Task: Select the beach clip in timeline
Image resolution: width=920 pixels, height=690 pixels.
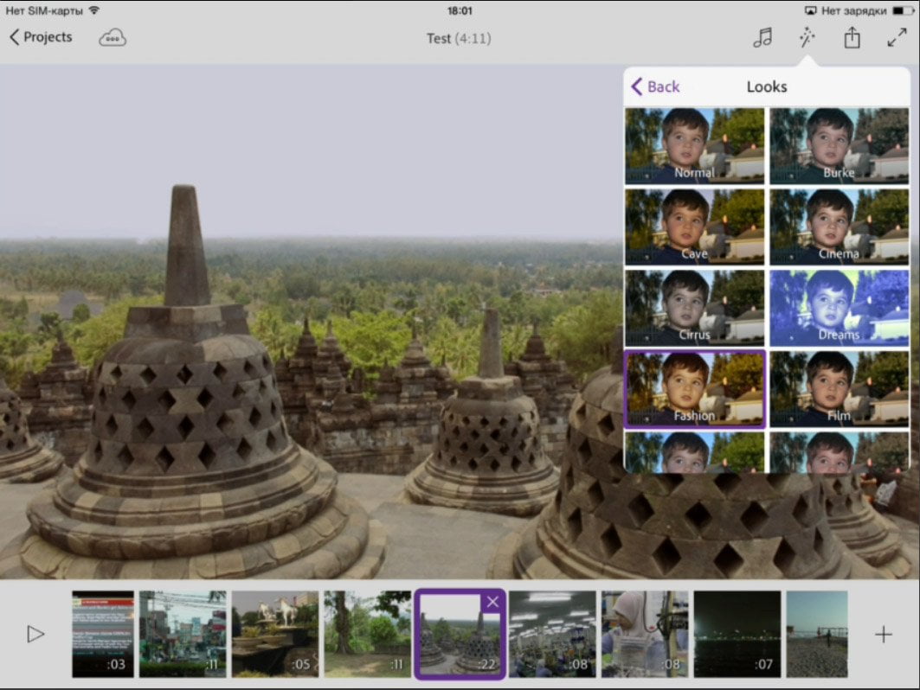Action: click(817, 635)
